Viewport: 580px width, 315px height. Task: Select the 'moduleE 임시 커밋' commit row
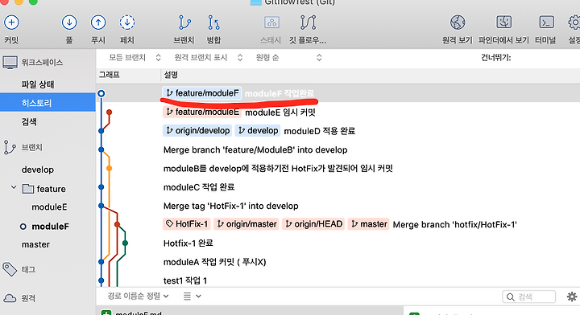(x=338, y=112)
